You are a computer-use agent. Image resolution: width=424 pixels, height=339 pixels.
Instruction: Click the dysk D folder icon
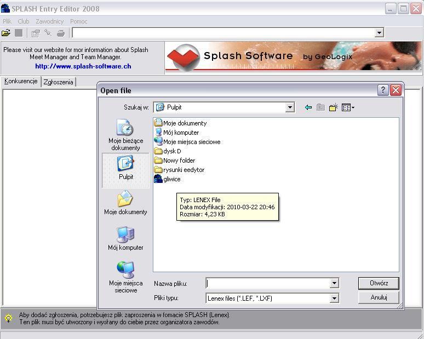(158, 151)
